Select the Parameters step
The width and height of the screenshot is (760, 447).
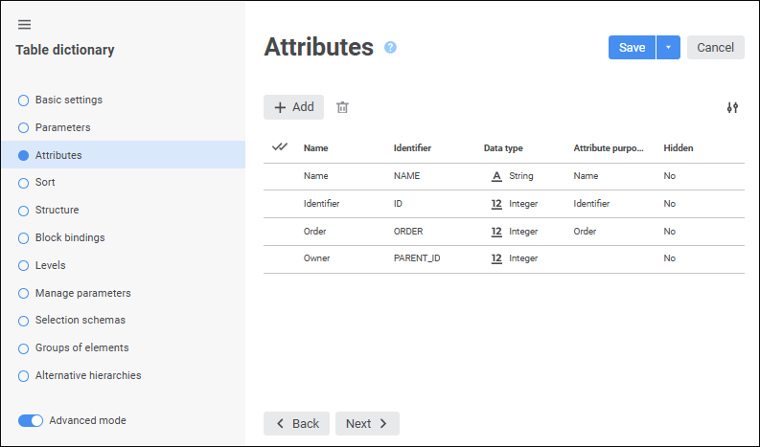62,127
